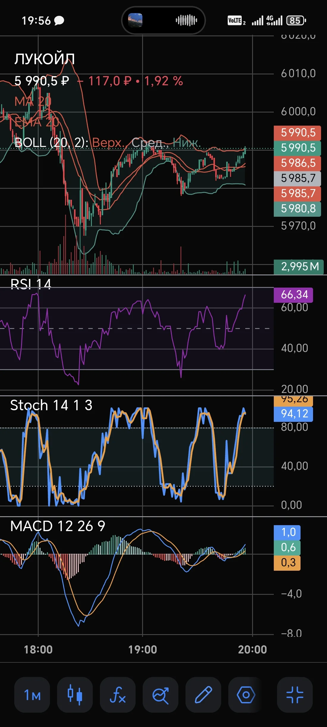Tap the battery indicator showing 85

[296, 21]
